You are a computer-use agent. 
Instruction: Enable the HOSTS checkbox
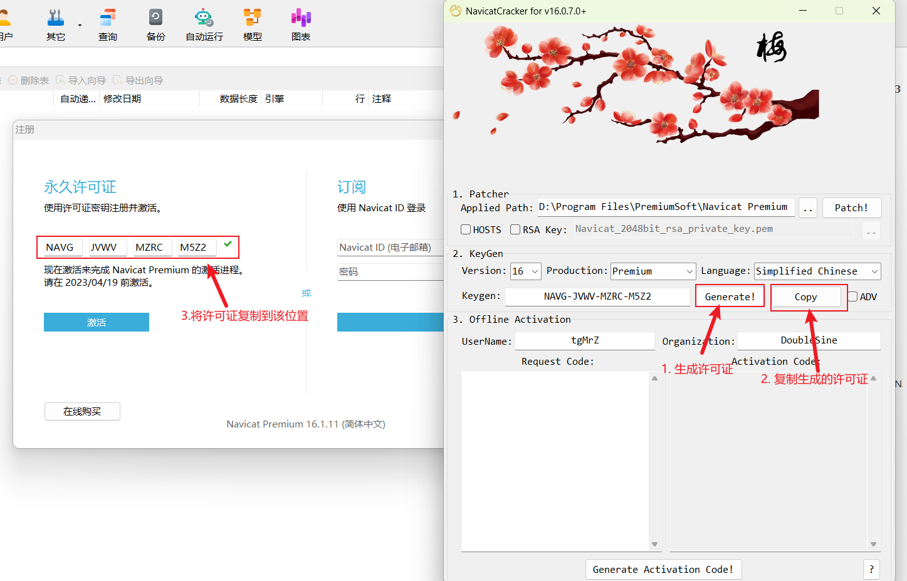(x=466, y=229)
